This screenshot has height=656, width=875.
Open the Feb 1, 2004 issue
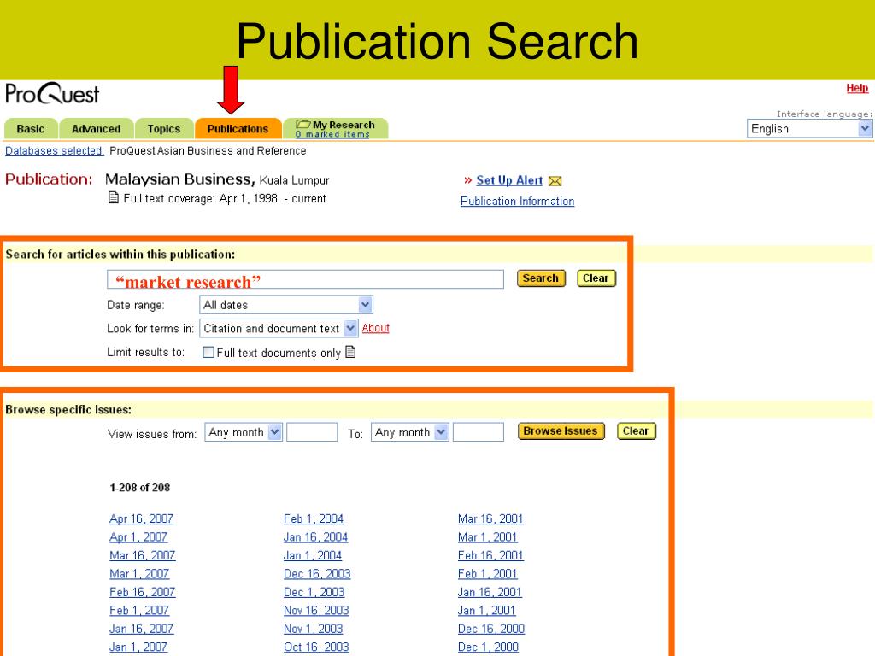coord(314,518)
